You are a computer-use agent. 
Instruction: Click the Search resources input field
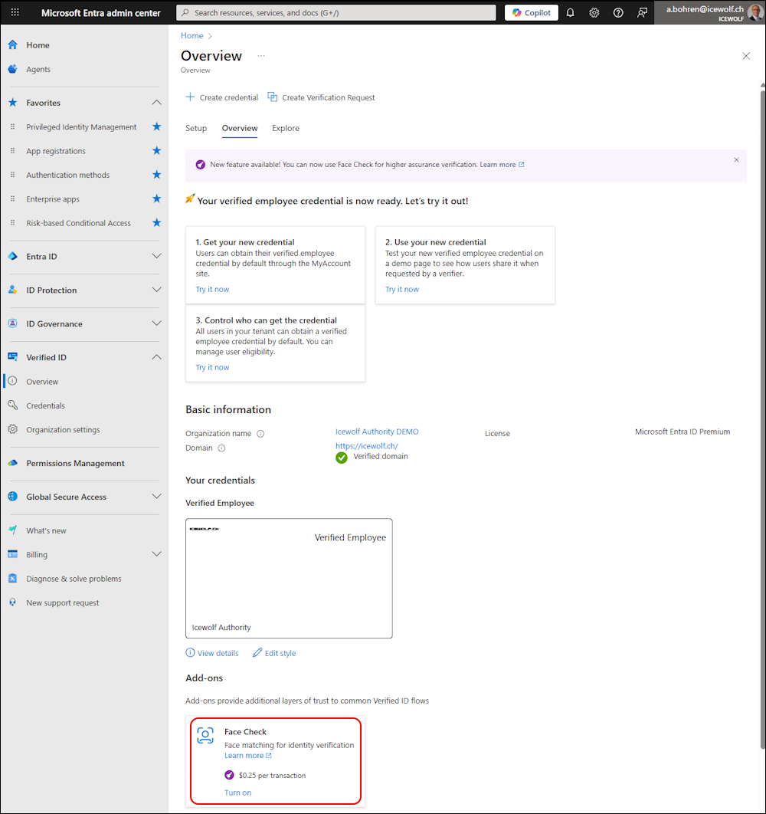coord(336,12)
